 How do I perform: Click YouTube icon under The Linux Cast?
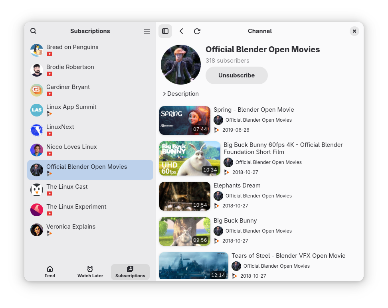tap(49, 193)
